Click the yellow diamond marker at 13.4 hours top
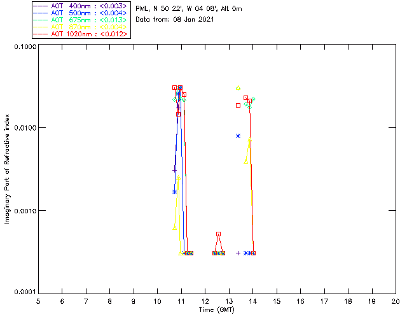This screenshot has width=407, height=326. [238, 89]
